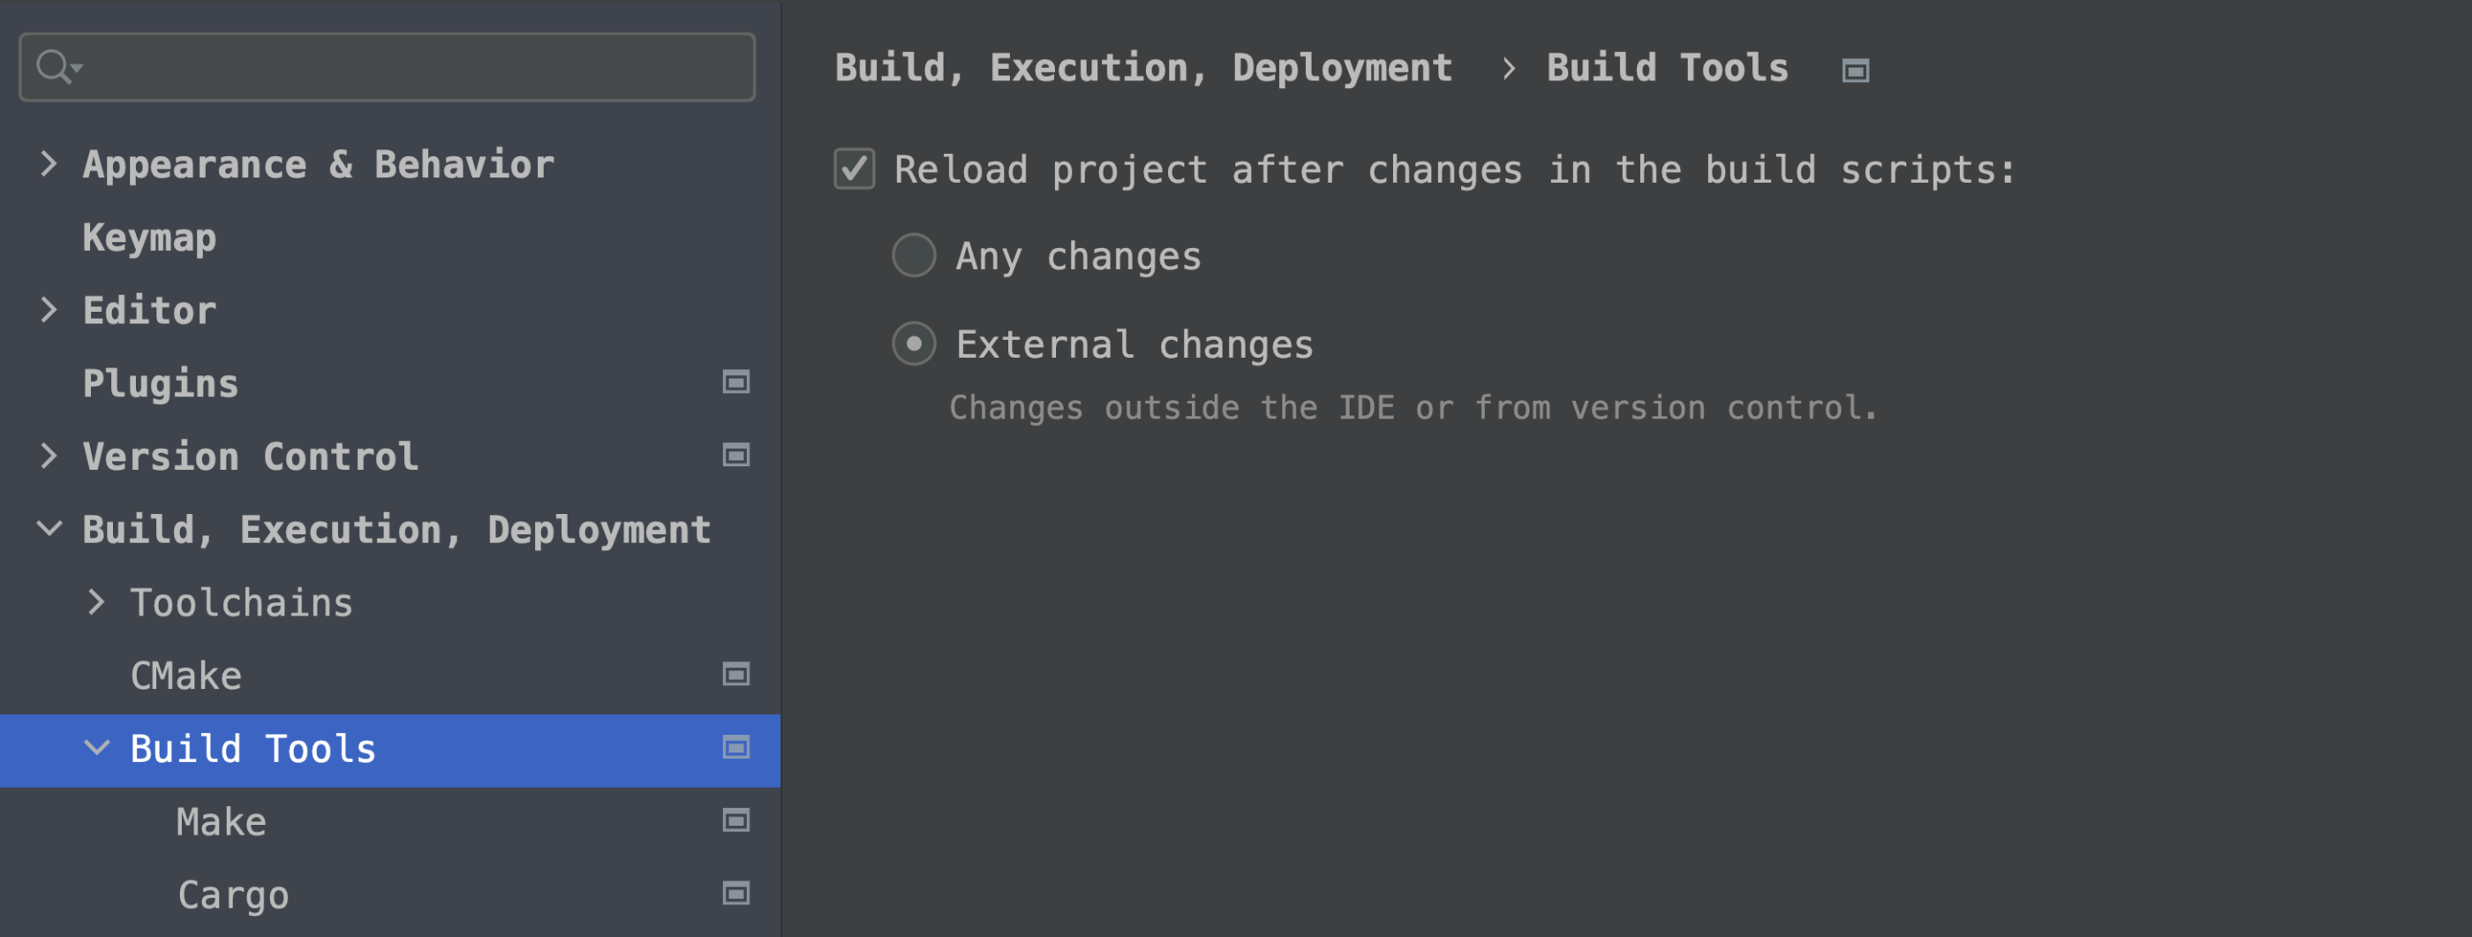Uncheck Reload project after changes checkbox
2472x937 pixels.
click(x=854, y=169)
